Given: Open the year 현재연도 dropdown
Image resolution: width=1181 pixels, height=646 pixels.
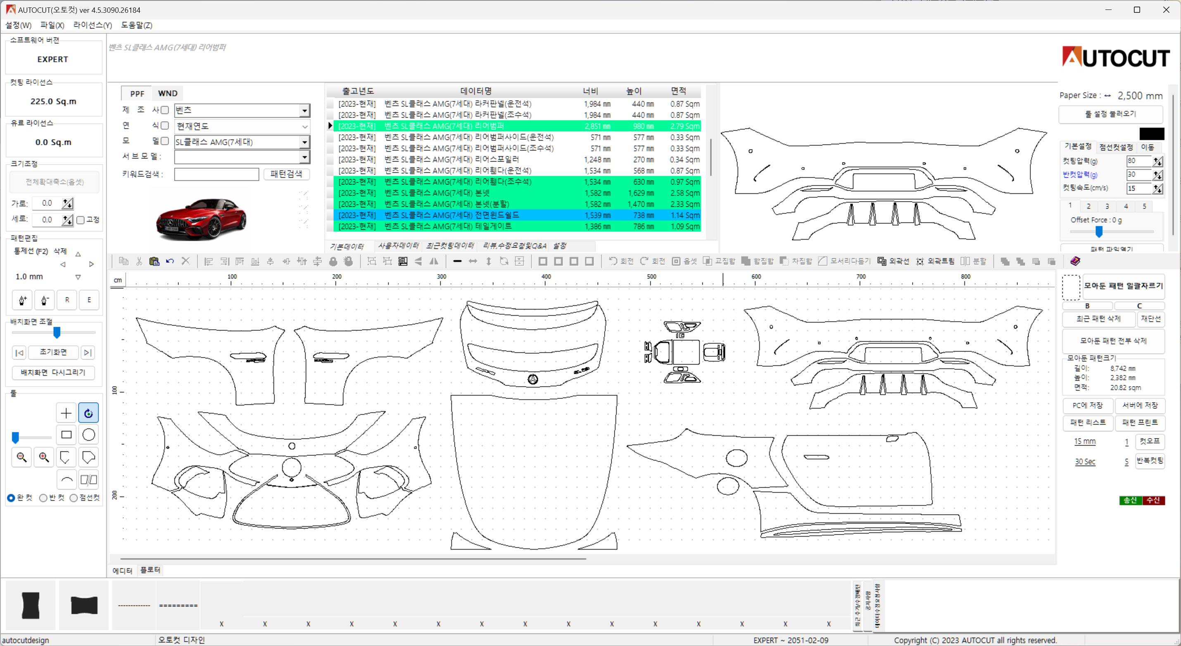Looking at the screenshot, I should 305,126.
